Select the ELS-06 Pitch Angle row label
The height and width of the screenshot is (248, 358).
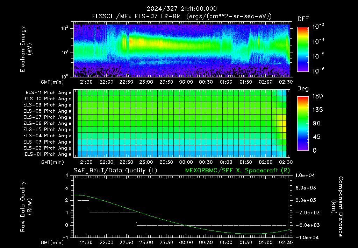(x=47, y=124)
